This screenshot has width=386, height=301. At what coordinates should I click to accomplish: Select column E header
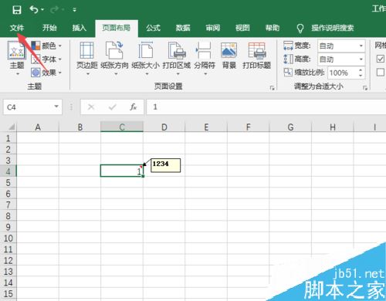206,127
